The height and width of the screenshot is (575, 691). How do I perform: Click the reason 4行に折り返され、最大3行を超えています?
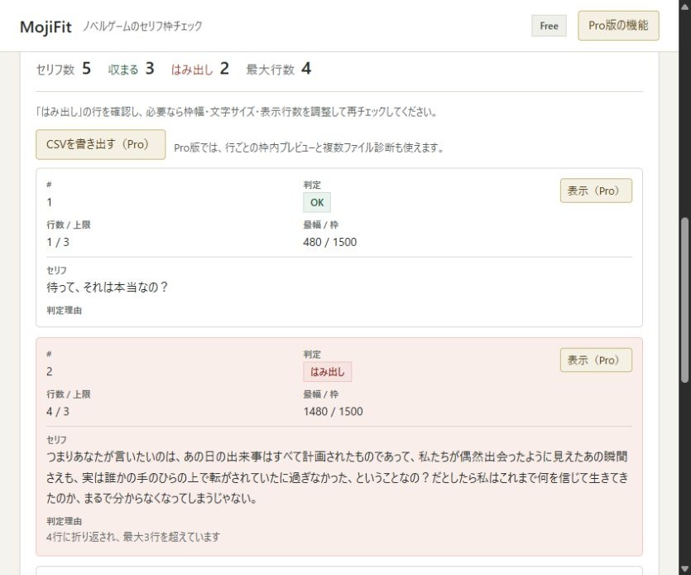click(133, 537)
